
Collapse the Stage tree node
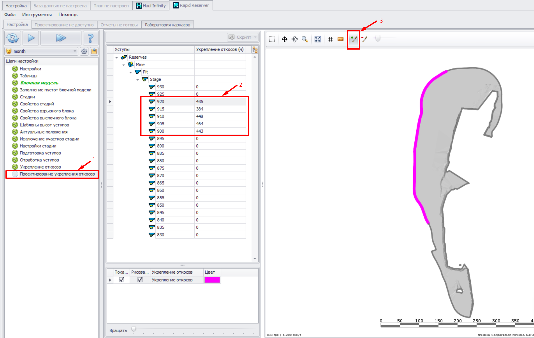pyautogui.click(x=138, y=80)
